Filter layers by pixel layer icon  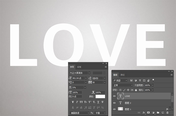[131, 80]
